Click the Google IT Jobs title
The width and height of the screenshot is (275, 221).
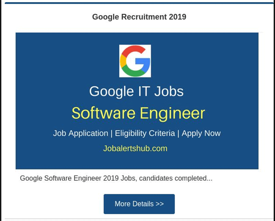click(x=136, y=91)
